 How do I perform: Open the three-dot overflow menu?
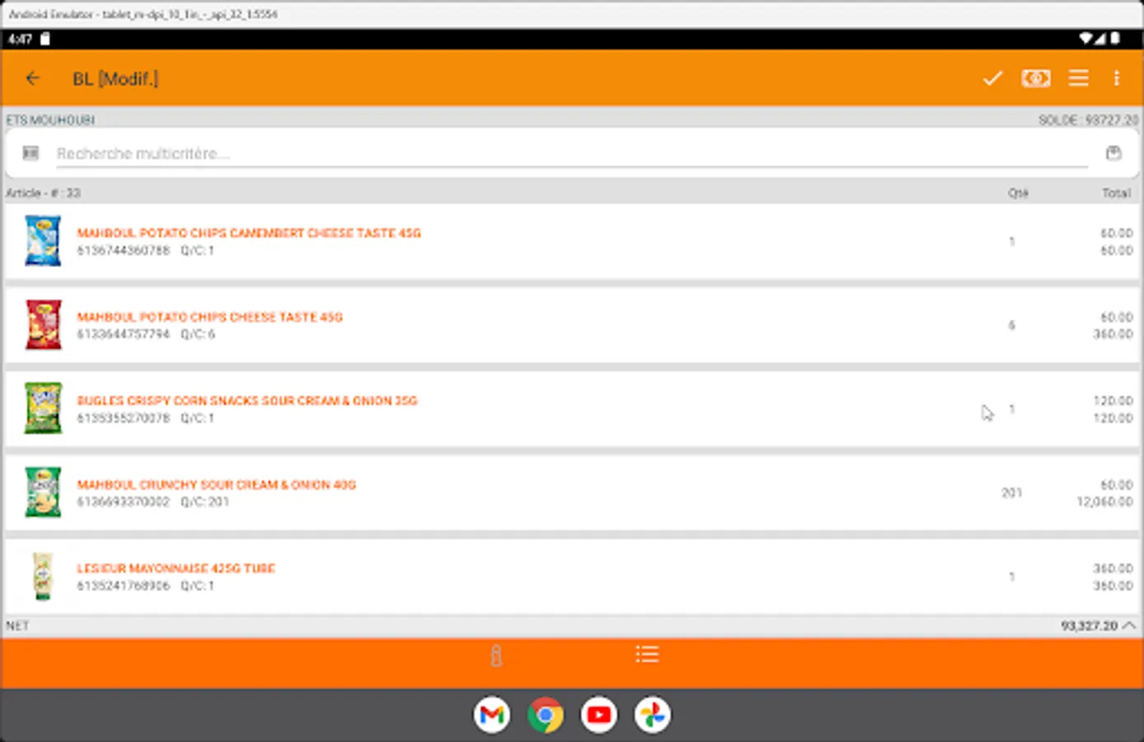click(1117, 78)
